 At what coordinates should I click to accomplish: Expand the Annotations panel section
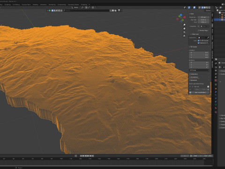pyautogui.click(x=194, y=77)
